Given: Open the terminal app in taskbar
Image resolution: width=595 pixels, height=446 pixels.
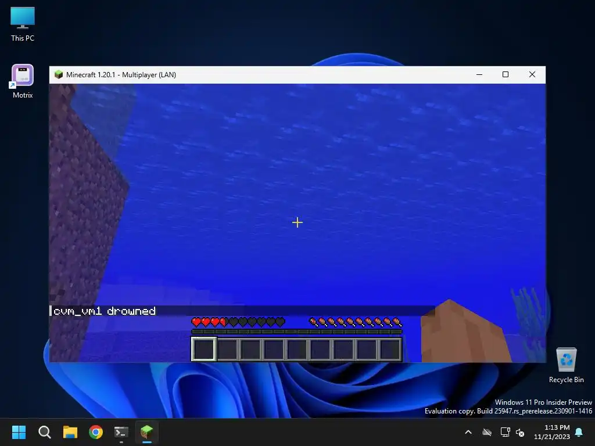Looking at the screenshot, I should point(121,432).
